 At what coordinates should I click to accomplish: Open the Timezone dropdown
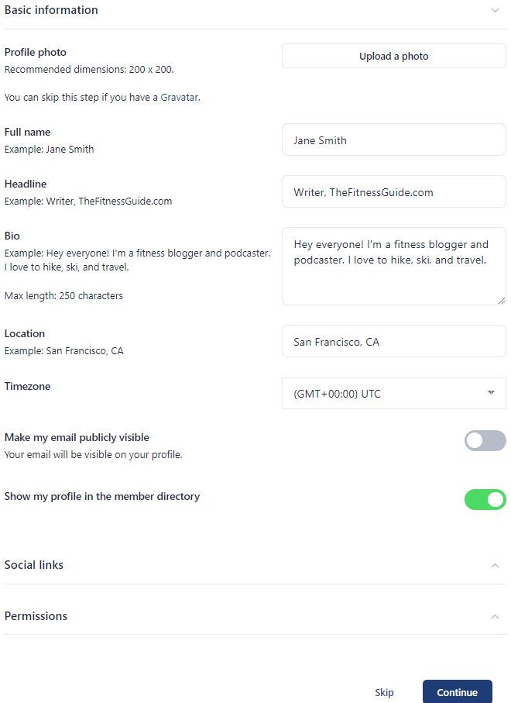[393, 393]
